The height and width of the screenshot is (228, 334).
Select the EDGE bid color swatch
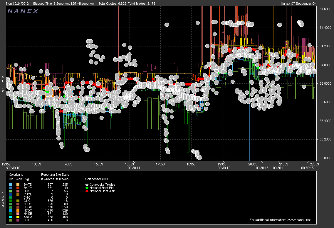click(11, 204)
